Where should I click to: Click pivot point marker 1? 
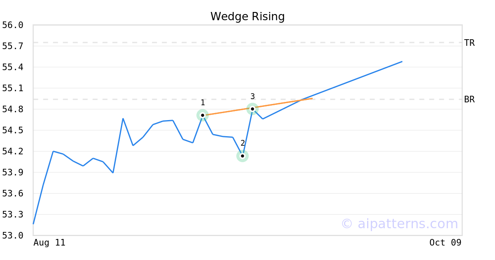pos(203,115)
